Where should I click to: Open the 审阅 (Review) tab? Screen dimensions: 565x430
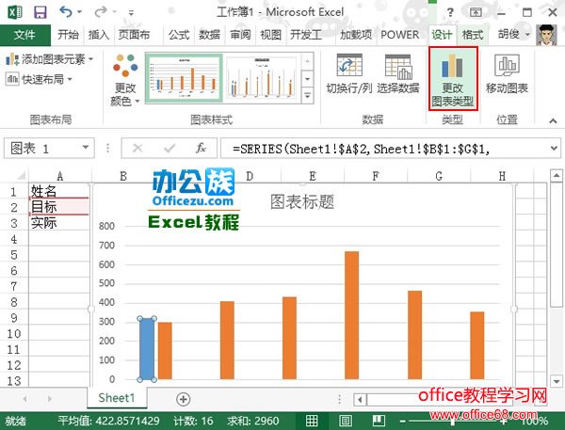(240, 35)
